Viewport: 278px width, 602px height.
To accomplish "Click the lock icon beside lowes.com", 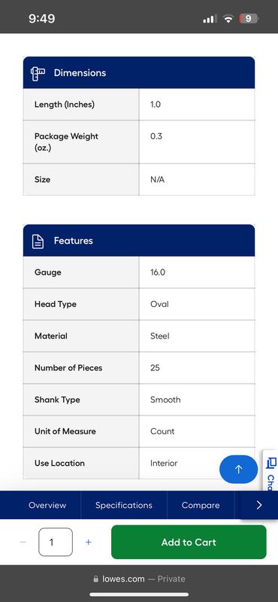I will [96, 579].
